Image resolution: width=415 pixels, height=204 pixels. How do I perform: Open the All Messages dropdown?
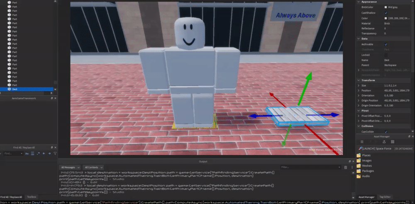(70, 168)
